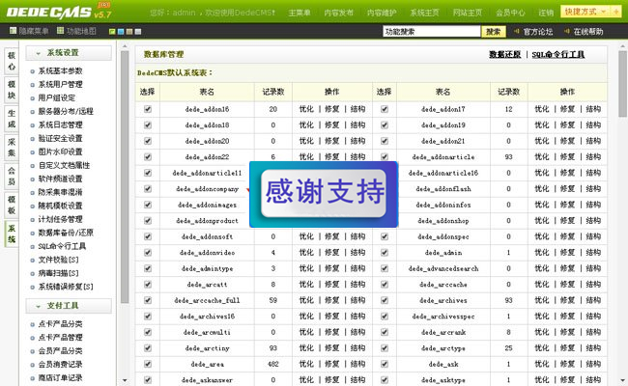
Task: Switch to the 核心 vertical tab
Action: pyautogui.click(x=12, y=61)
